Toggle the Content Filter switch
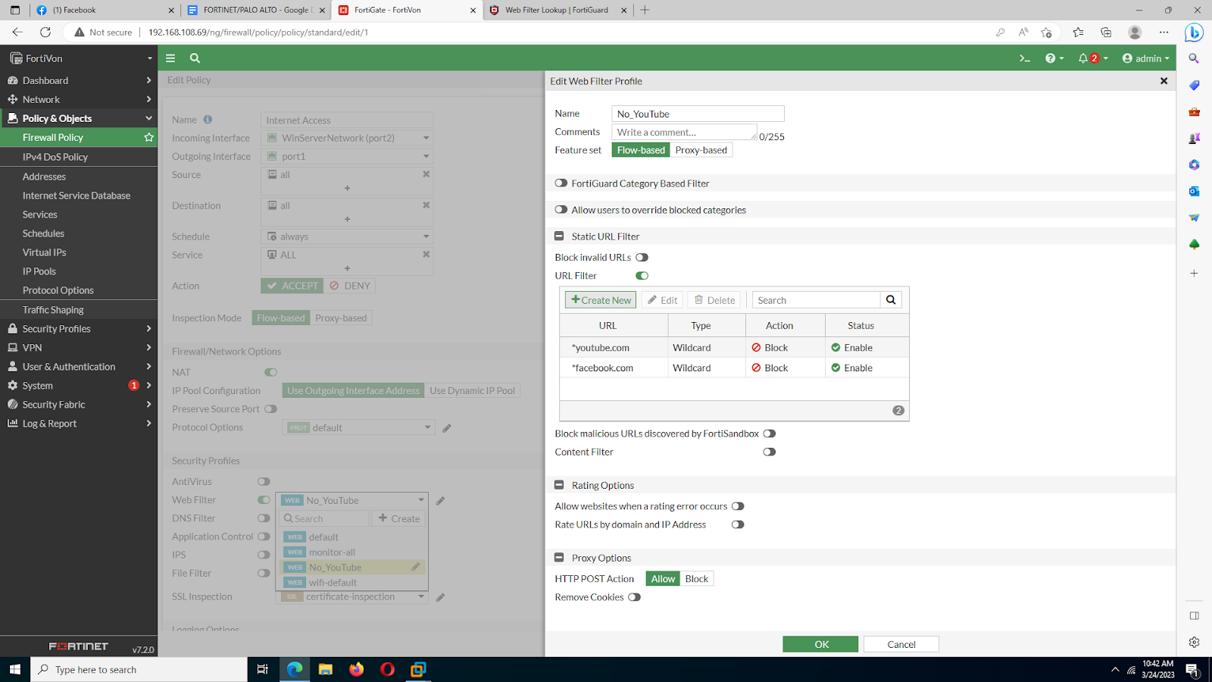 (770, 452)
